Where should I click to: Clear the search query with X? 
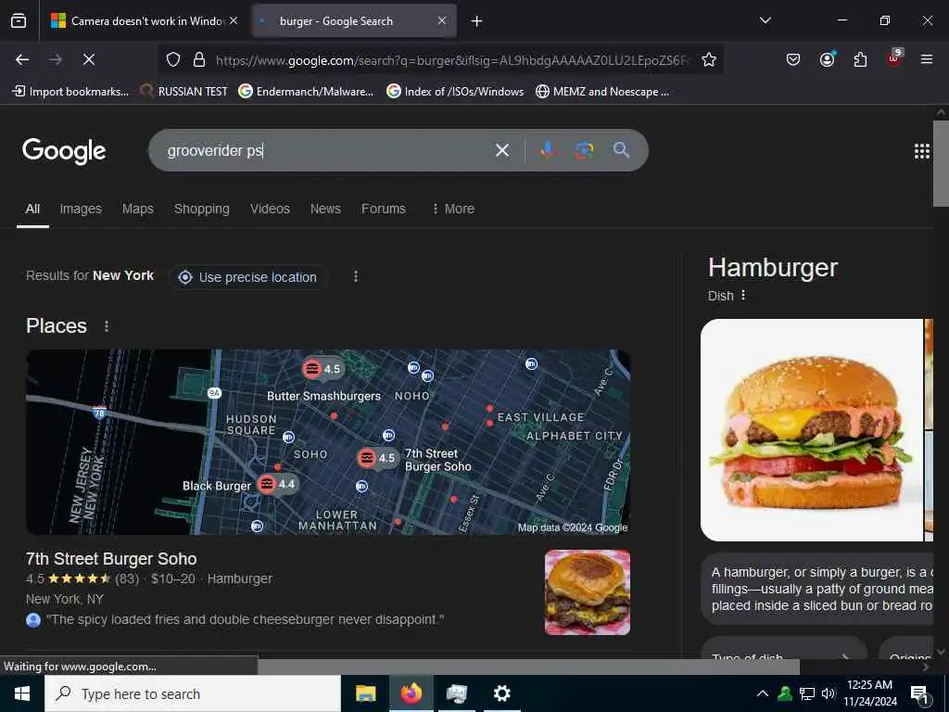(501, 150)
